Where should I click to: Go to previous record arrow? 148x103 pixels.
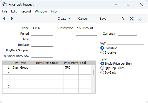(4, 19)
